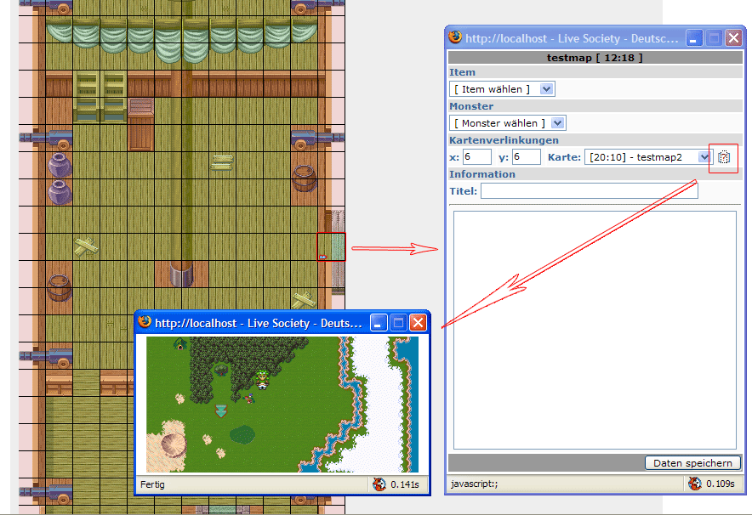Click the 'Kartenverlinkungen' section heading
The height and width of the screenshot is (515, 752).
(x=504, y=140)
